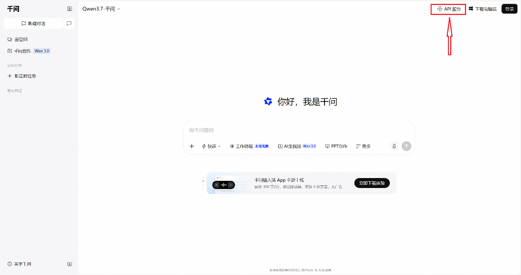Click the microphone voice input icon
The image size is (521, 275).
click(x=394, y=146)
